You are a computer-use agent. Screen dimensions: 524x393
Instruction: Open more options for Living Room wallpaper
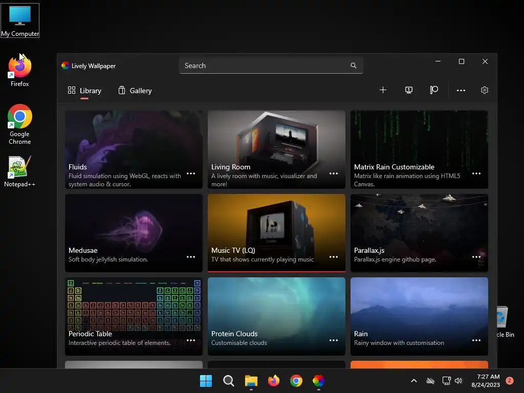tap(334, 173)
